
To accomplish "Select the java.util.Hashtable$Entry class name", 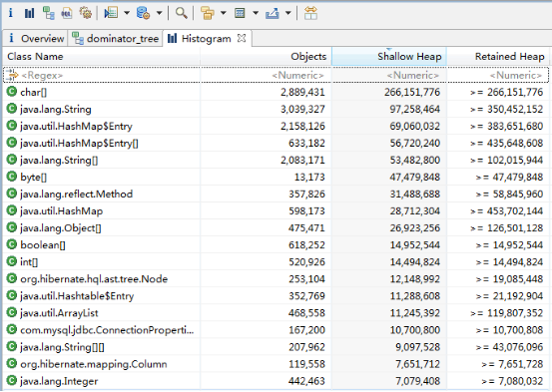I will [x=77, y=296].
